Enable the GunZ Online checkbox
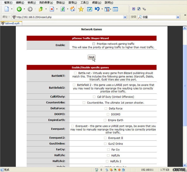 pos(105,143)
